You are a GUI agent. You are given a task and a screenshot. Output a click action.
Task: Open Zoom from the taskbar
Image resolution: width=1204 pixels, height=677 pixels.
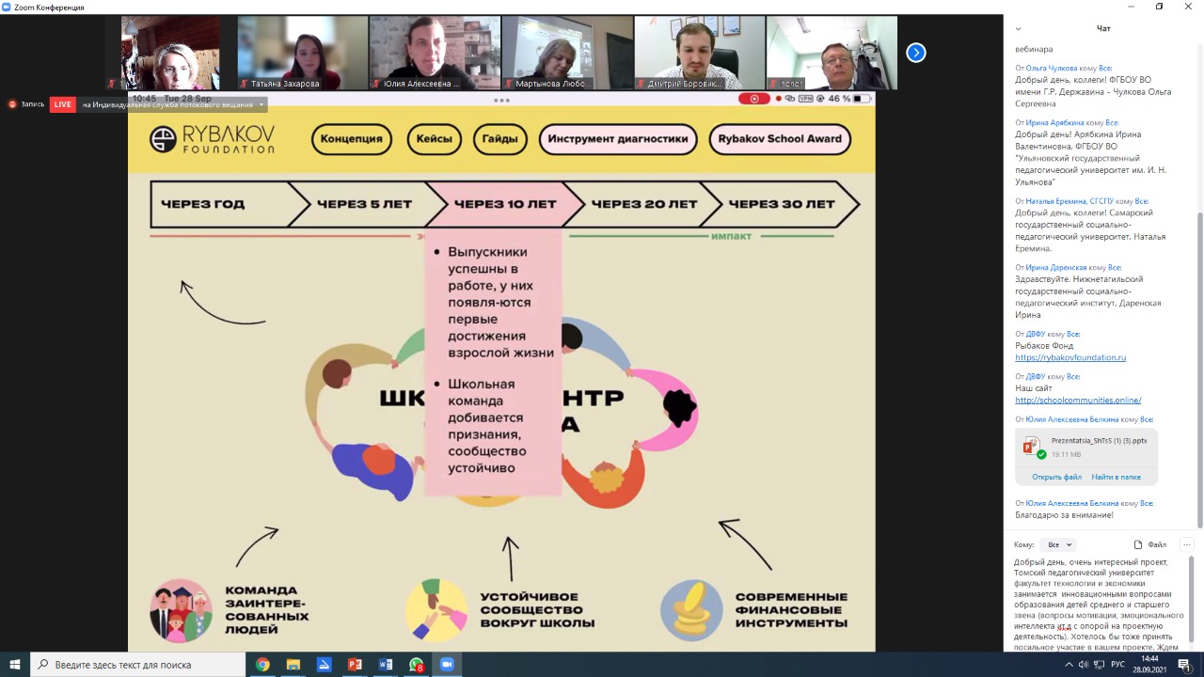447,665
